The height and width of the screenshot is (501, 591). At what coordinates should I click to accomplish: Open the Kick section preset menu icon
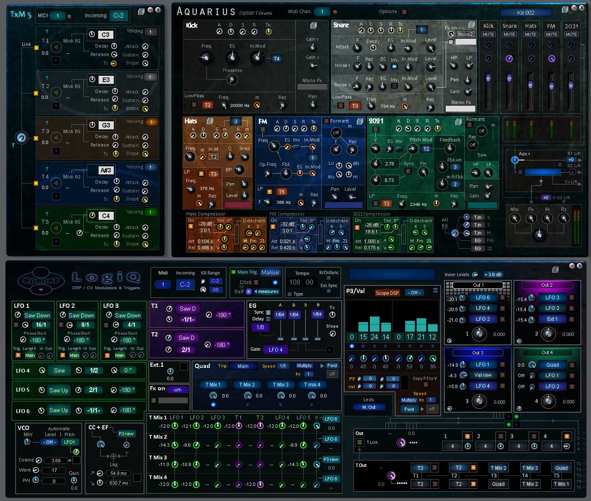pyautogui.click(x=313, y=26)
